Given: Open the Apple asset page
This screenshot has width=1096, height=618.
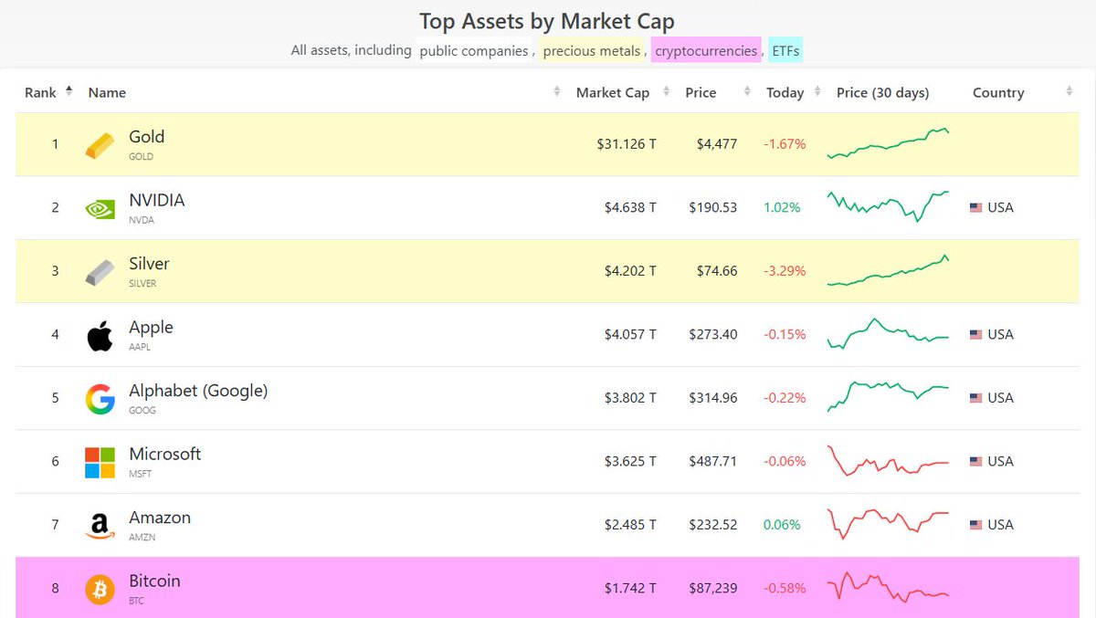Looking at the screenshot, I should tap(151, 327).
